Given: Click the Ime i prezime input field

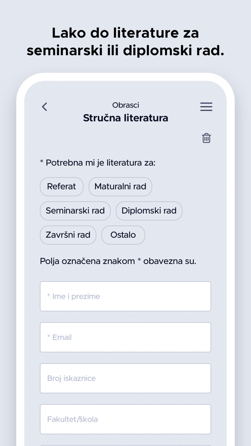Looking at the screenshot, I should 126,296.
